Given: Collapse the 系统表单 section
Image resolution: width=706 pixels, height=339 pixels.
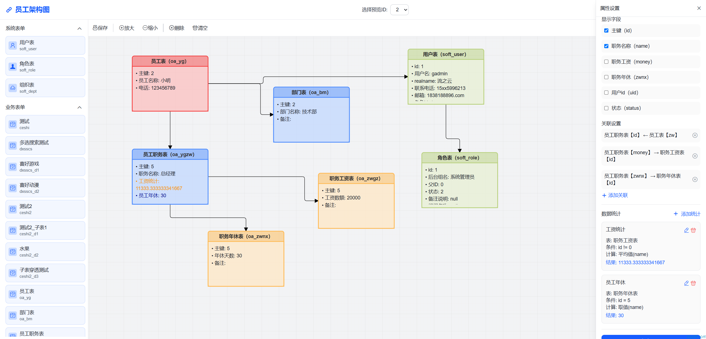Looking at the screenshot, I should tap(79, 28).
